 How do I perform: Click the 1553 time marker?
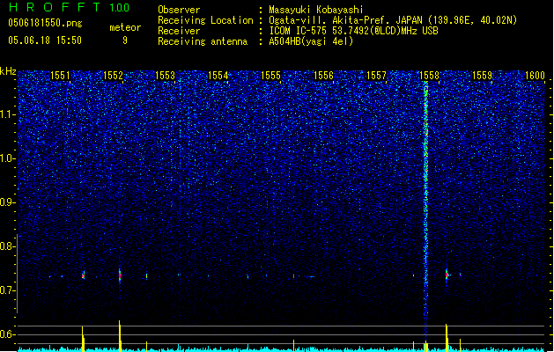[x=166, y=75]
